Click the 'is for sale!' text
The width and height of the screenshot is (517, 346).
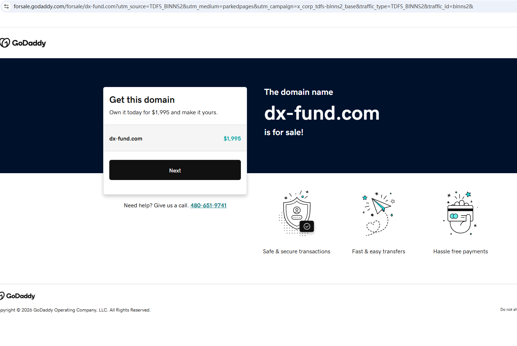(x=284, y=132)
